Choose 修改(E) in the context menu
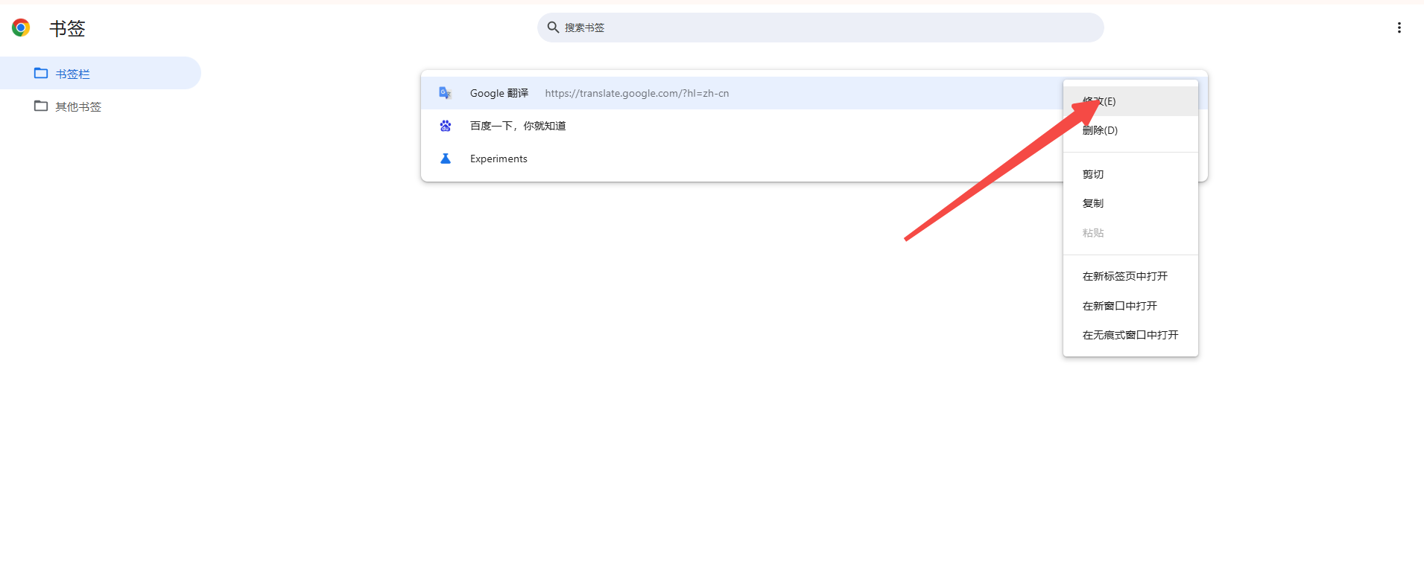This screenshot has height=579, width=1424. [x=1130, y=101]
